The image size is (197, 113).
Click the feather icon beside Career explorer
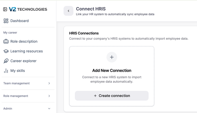(6, 61)
